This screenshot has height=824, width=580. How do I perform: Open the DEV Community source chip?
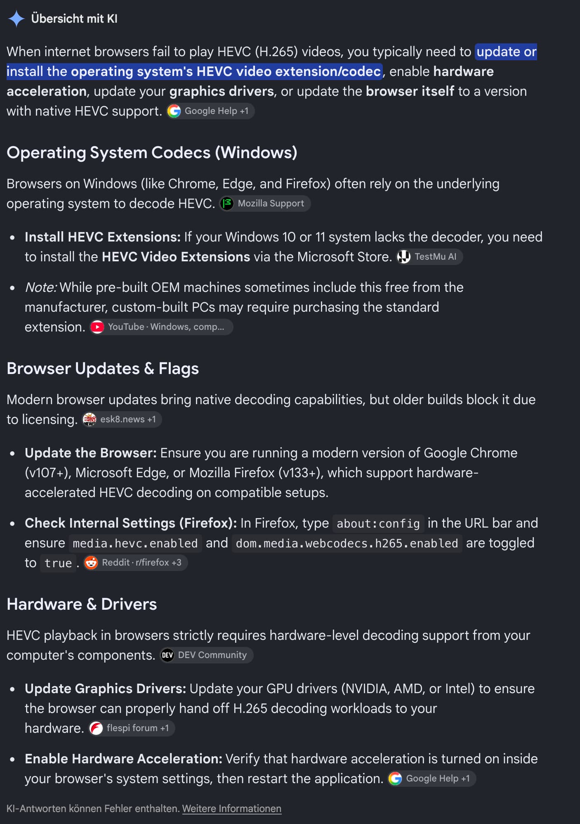(206, 655)
